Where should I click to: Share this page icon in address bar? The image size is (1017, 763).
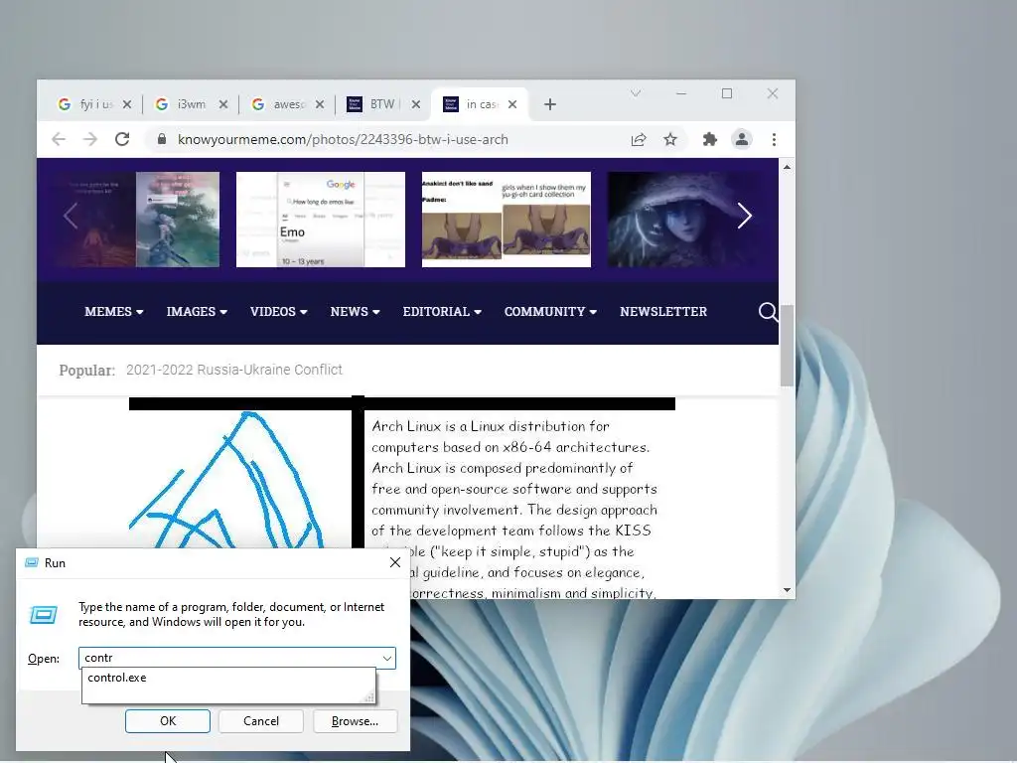(x=639, y=139)
